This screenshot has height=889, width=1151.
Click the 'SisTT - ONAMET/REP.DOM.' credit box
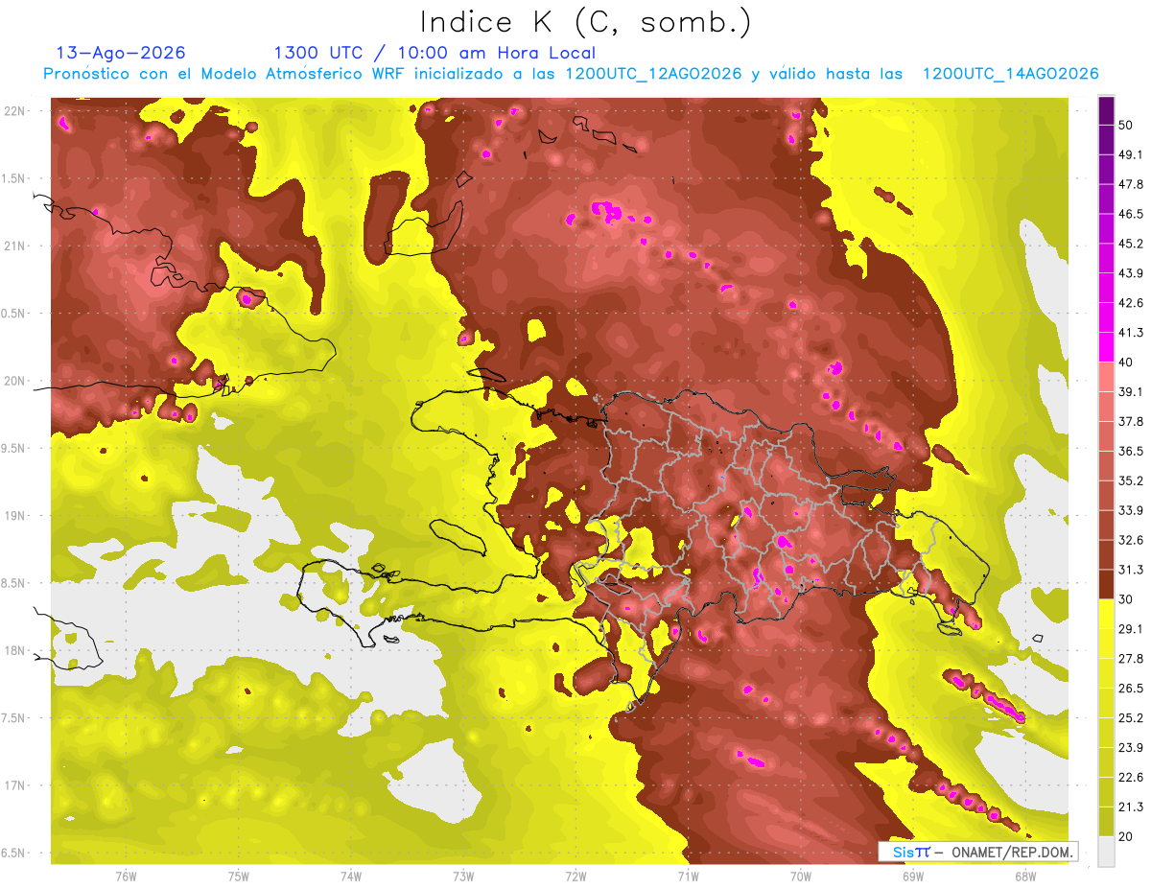[x=977, y=852]
